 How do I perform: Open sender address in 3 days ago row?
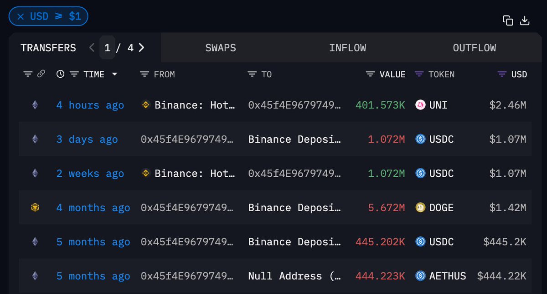(x=187, y=140)
